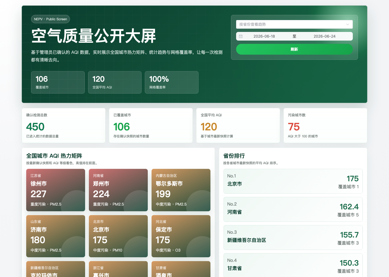Open the 济南市 heat matrix card
The image size is (389, 277).
[x=56, y=236]
